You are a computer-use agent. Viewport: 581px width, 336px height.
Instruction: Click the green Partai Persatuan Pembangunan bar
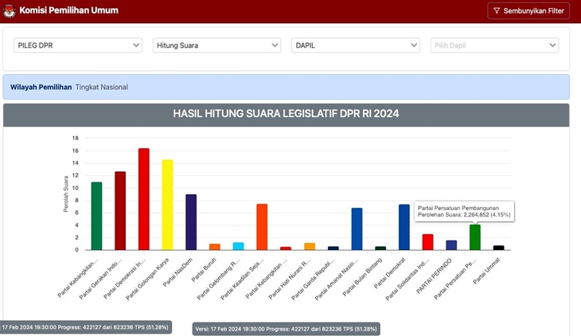click(475, 237)
